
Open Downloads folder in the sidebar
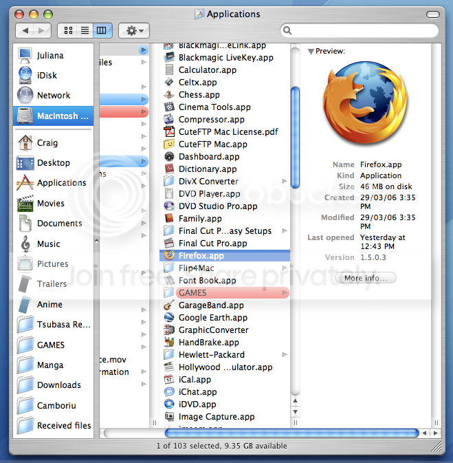tap(54, 385)
